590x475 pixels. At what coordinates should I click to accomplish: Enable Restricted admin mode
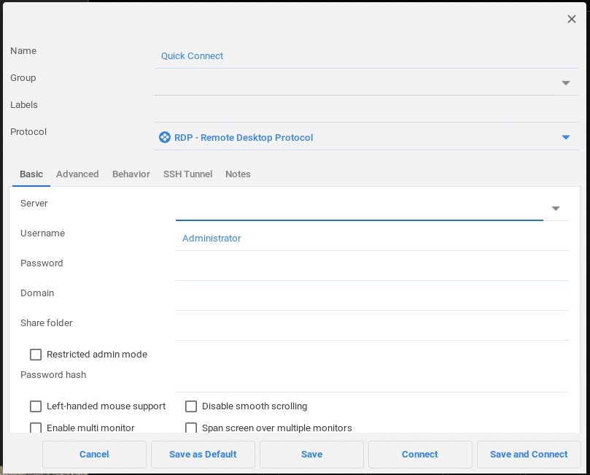pyautogui.click(x=36, y=355)
